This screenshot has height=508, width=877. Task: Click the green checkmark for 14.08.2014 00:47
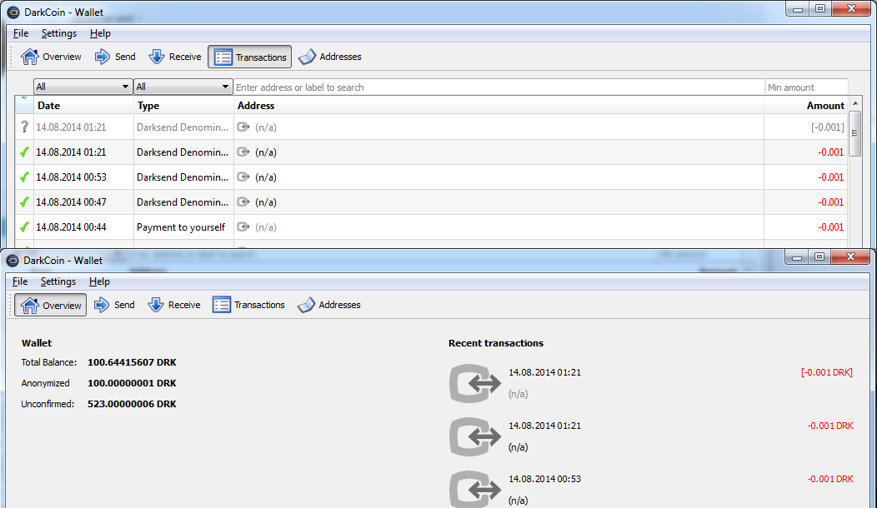[24, 202]
